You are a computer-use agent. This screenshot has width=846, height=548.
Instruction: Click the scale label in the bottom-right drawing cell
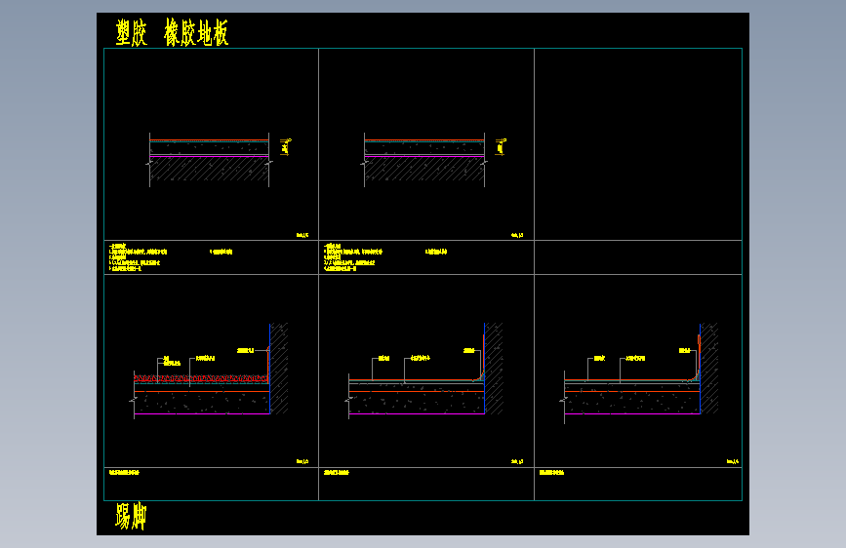tap(733, 461)
